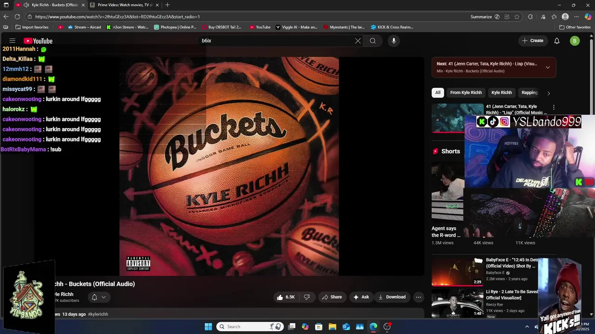Open the BabyFxce E video thumbnail
The width and height of the screenshot is (595, 334).
[457, 271]
